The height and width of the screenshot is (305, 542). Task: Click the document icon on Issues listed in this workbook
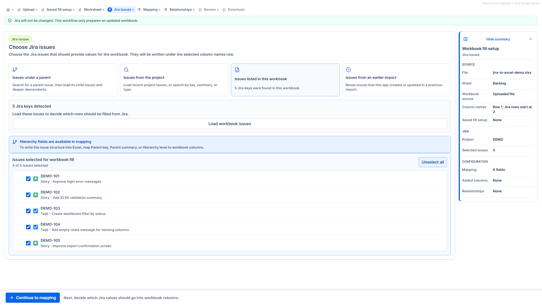237,70
